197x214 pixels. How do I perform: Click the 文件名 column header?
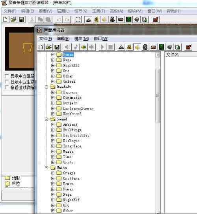(181, 55)
